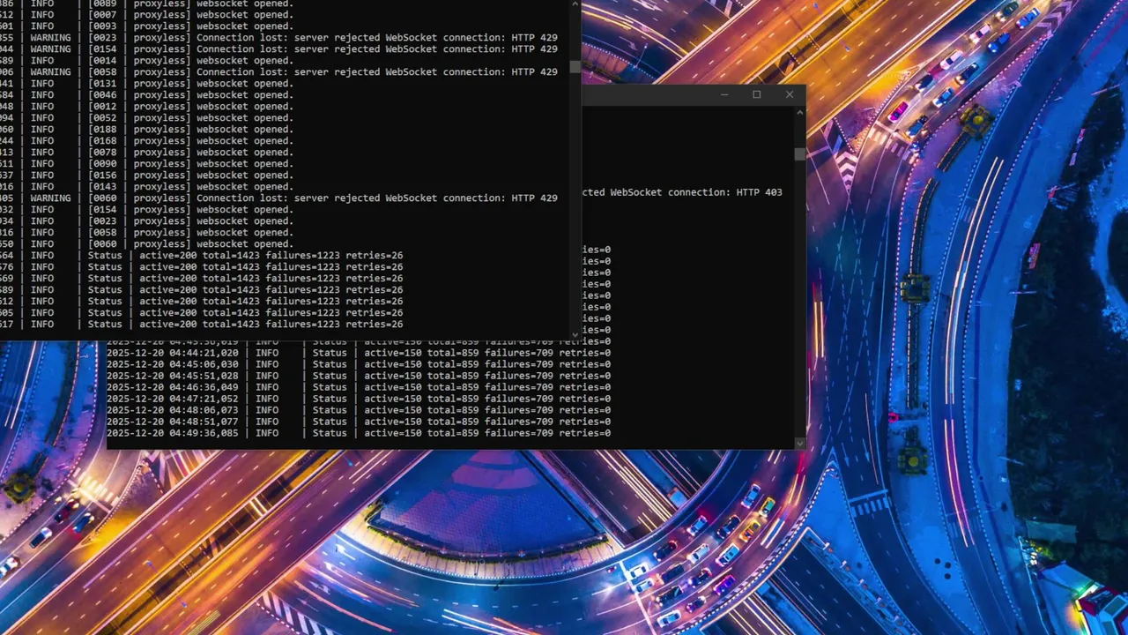Select log line for connection [0014]
1128x635 pixels.
pyautogui.click(x=146, y=61)
